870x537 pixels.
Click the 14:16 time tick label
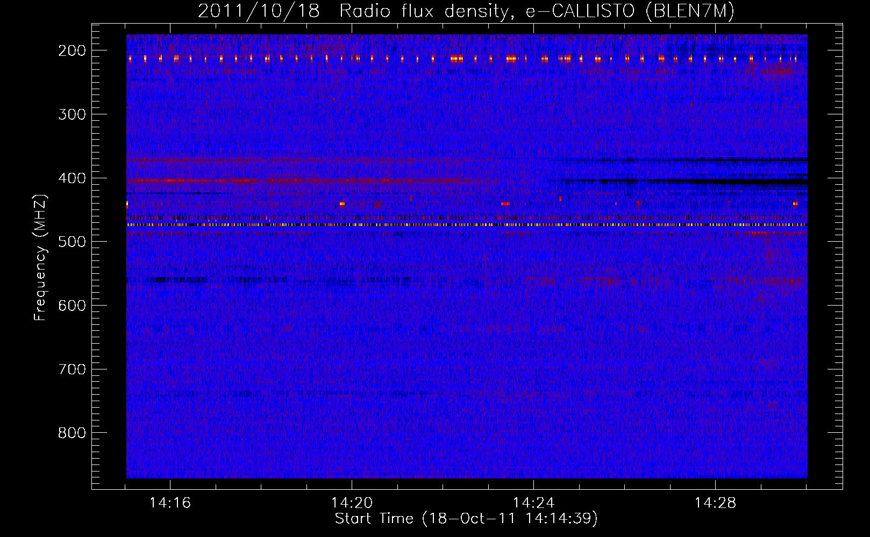(x=170, y=503)
